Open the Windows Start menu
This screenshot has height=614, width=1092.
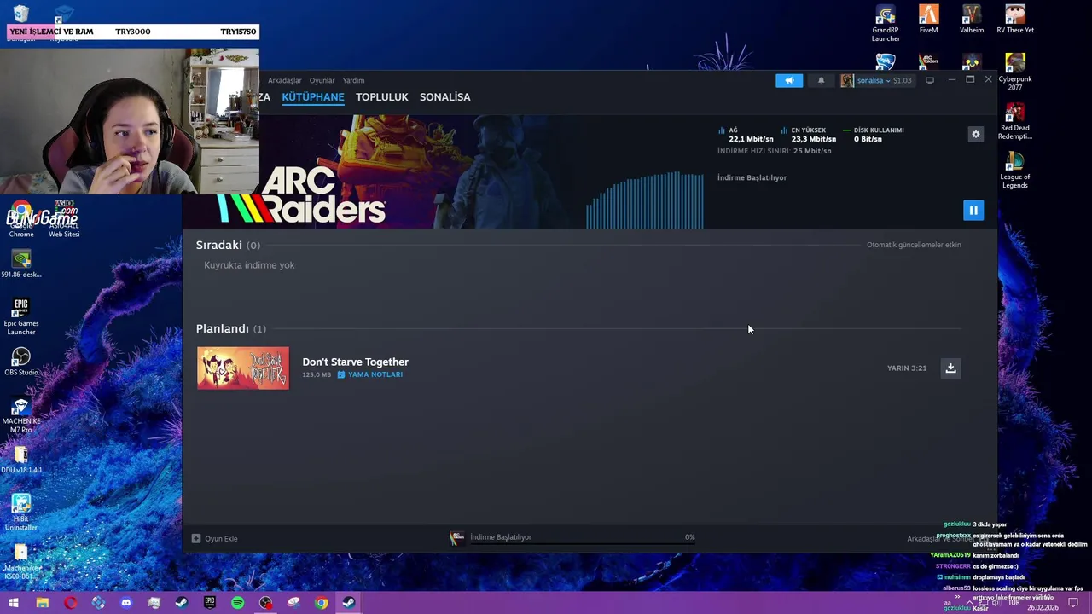pyautogui.click(x=14, y=603)
